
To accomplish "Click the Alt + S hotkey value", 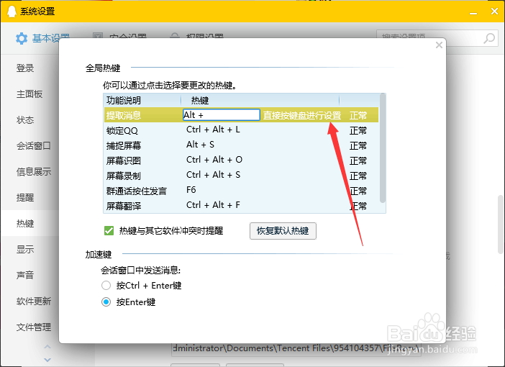I will 200,145.
